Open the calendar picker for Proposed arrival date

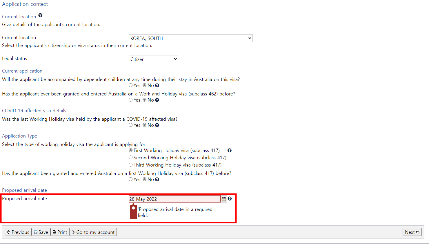pos(224,199)
